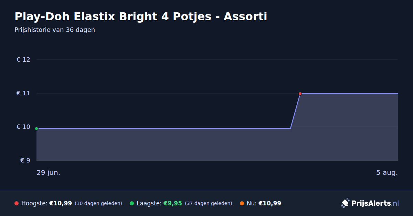The image size is (413, 216).
Task: Click the Hoogste €10,99 price value
Action: tap(61, 203)
